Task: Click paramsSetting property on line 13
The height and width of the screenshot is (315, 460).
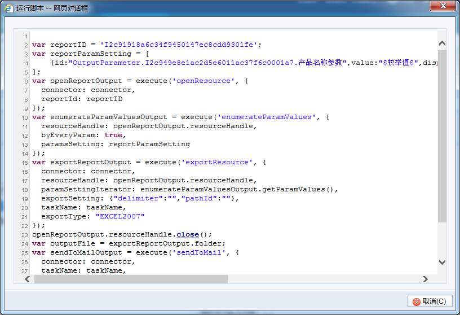Action: tap(70, 144)
